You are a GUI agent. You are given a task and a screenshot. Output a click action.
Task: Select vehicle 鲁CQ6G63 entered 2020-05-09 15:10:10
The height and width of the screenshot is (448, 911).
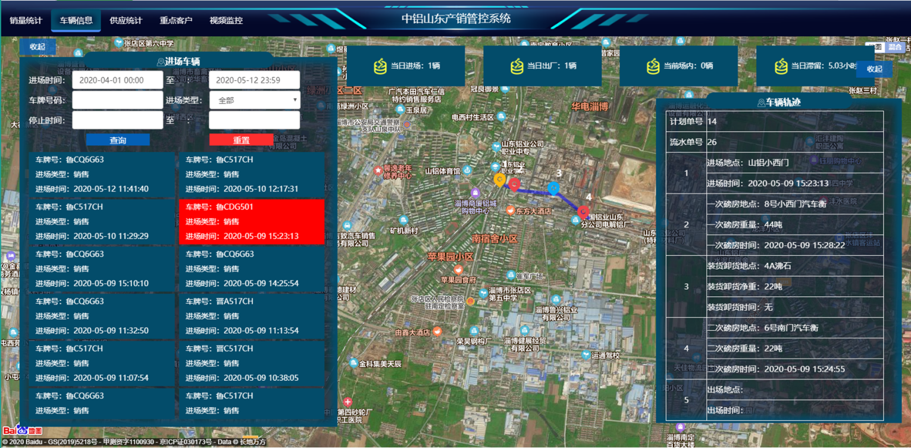tap(102, 269)
